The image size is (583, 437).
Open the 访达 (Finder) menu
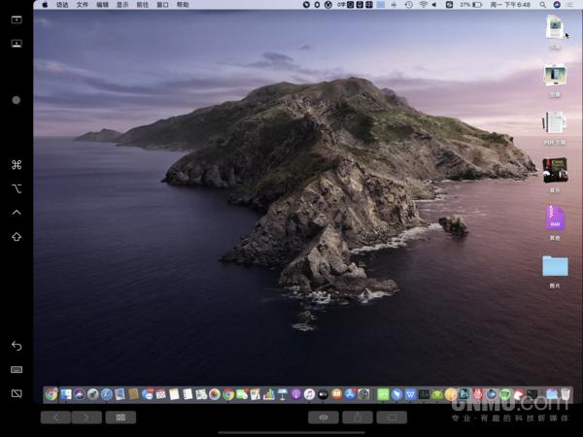pos(62,5)
